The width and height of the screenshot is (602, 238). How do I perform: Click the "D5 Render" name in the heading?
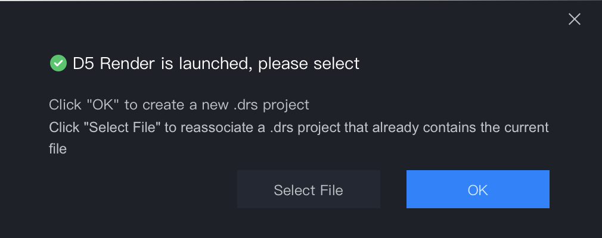pos(114,63)
